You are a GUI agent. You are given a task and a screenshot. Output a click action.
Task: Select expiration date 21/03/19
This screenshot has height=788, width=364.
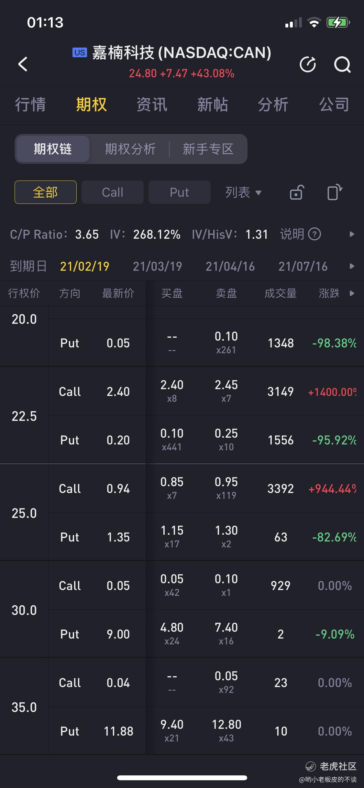pyautogui.click(x=157, y=266)
